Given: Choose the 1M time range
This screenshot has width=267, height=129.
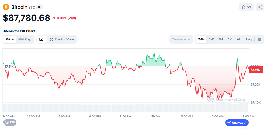Looking at the screenshot, I should [221, 39].
